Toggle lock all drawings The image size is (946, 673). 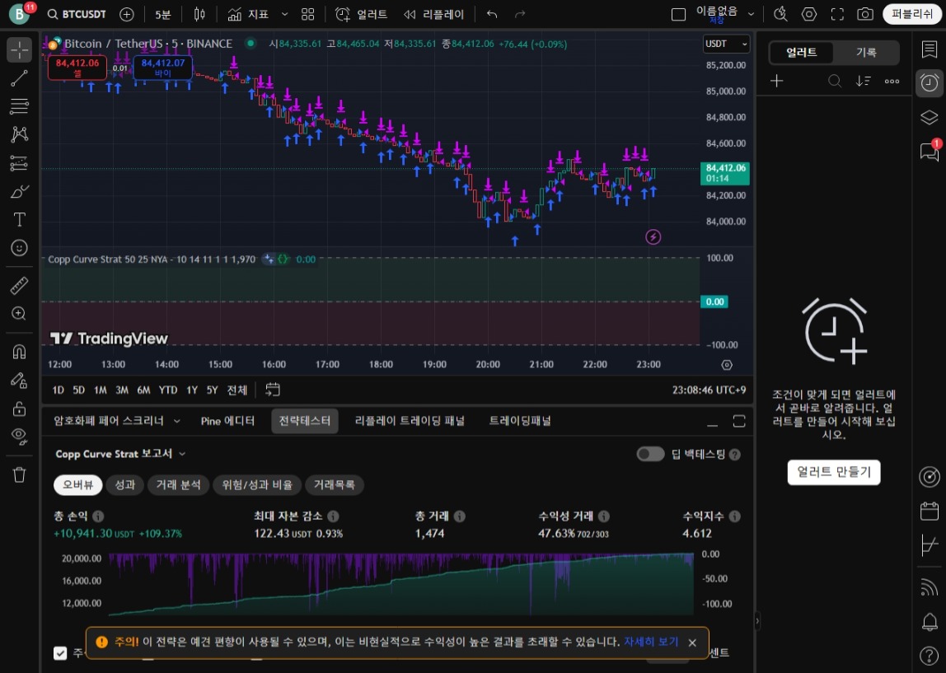pos(19,409)
